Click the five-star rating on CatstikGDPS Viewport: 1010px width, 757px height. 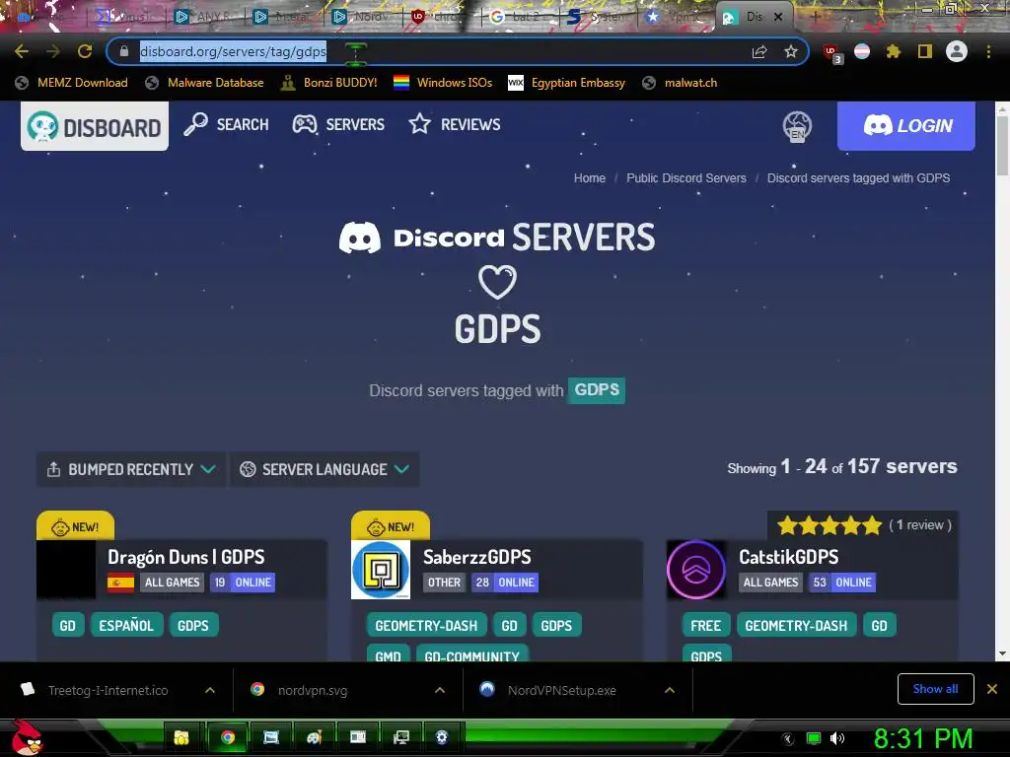(x=830, y=525)
